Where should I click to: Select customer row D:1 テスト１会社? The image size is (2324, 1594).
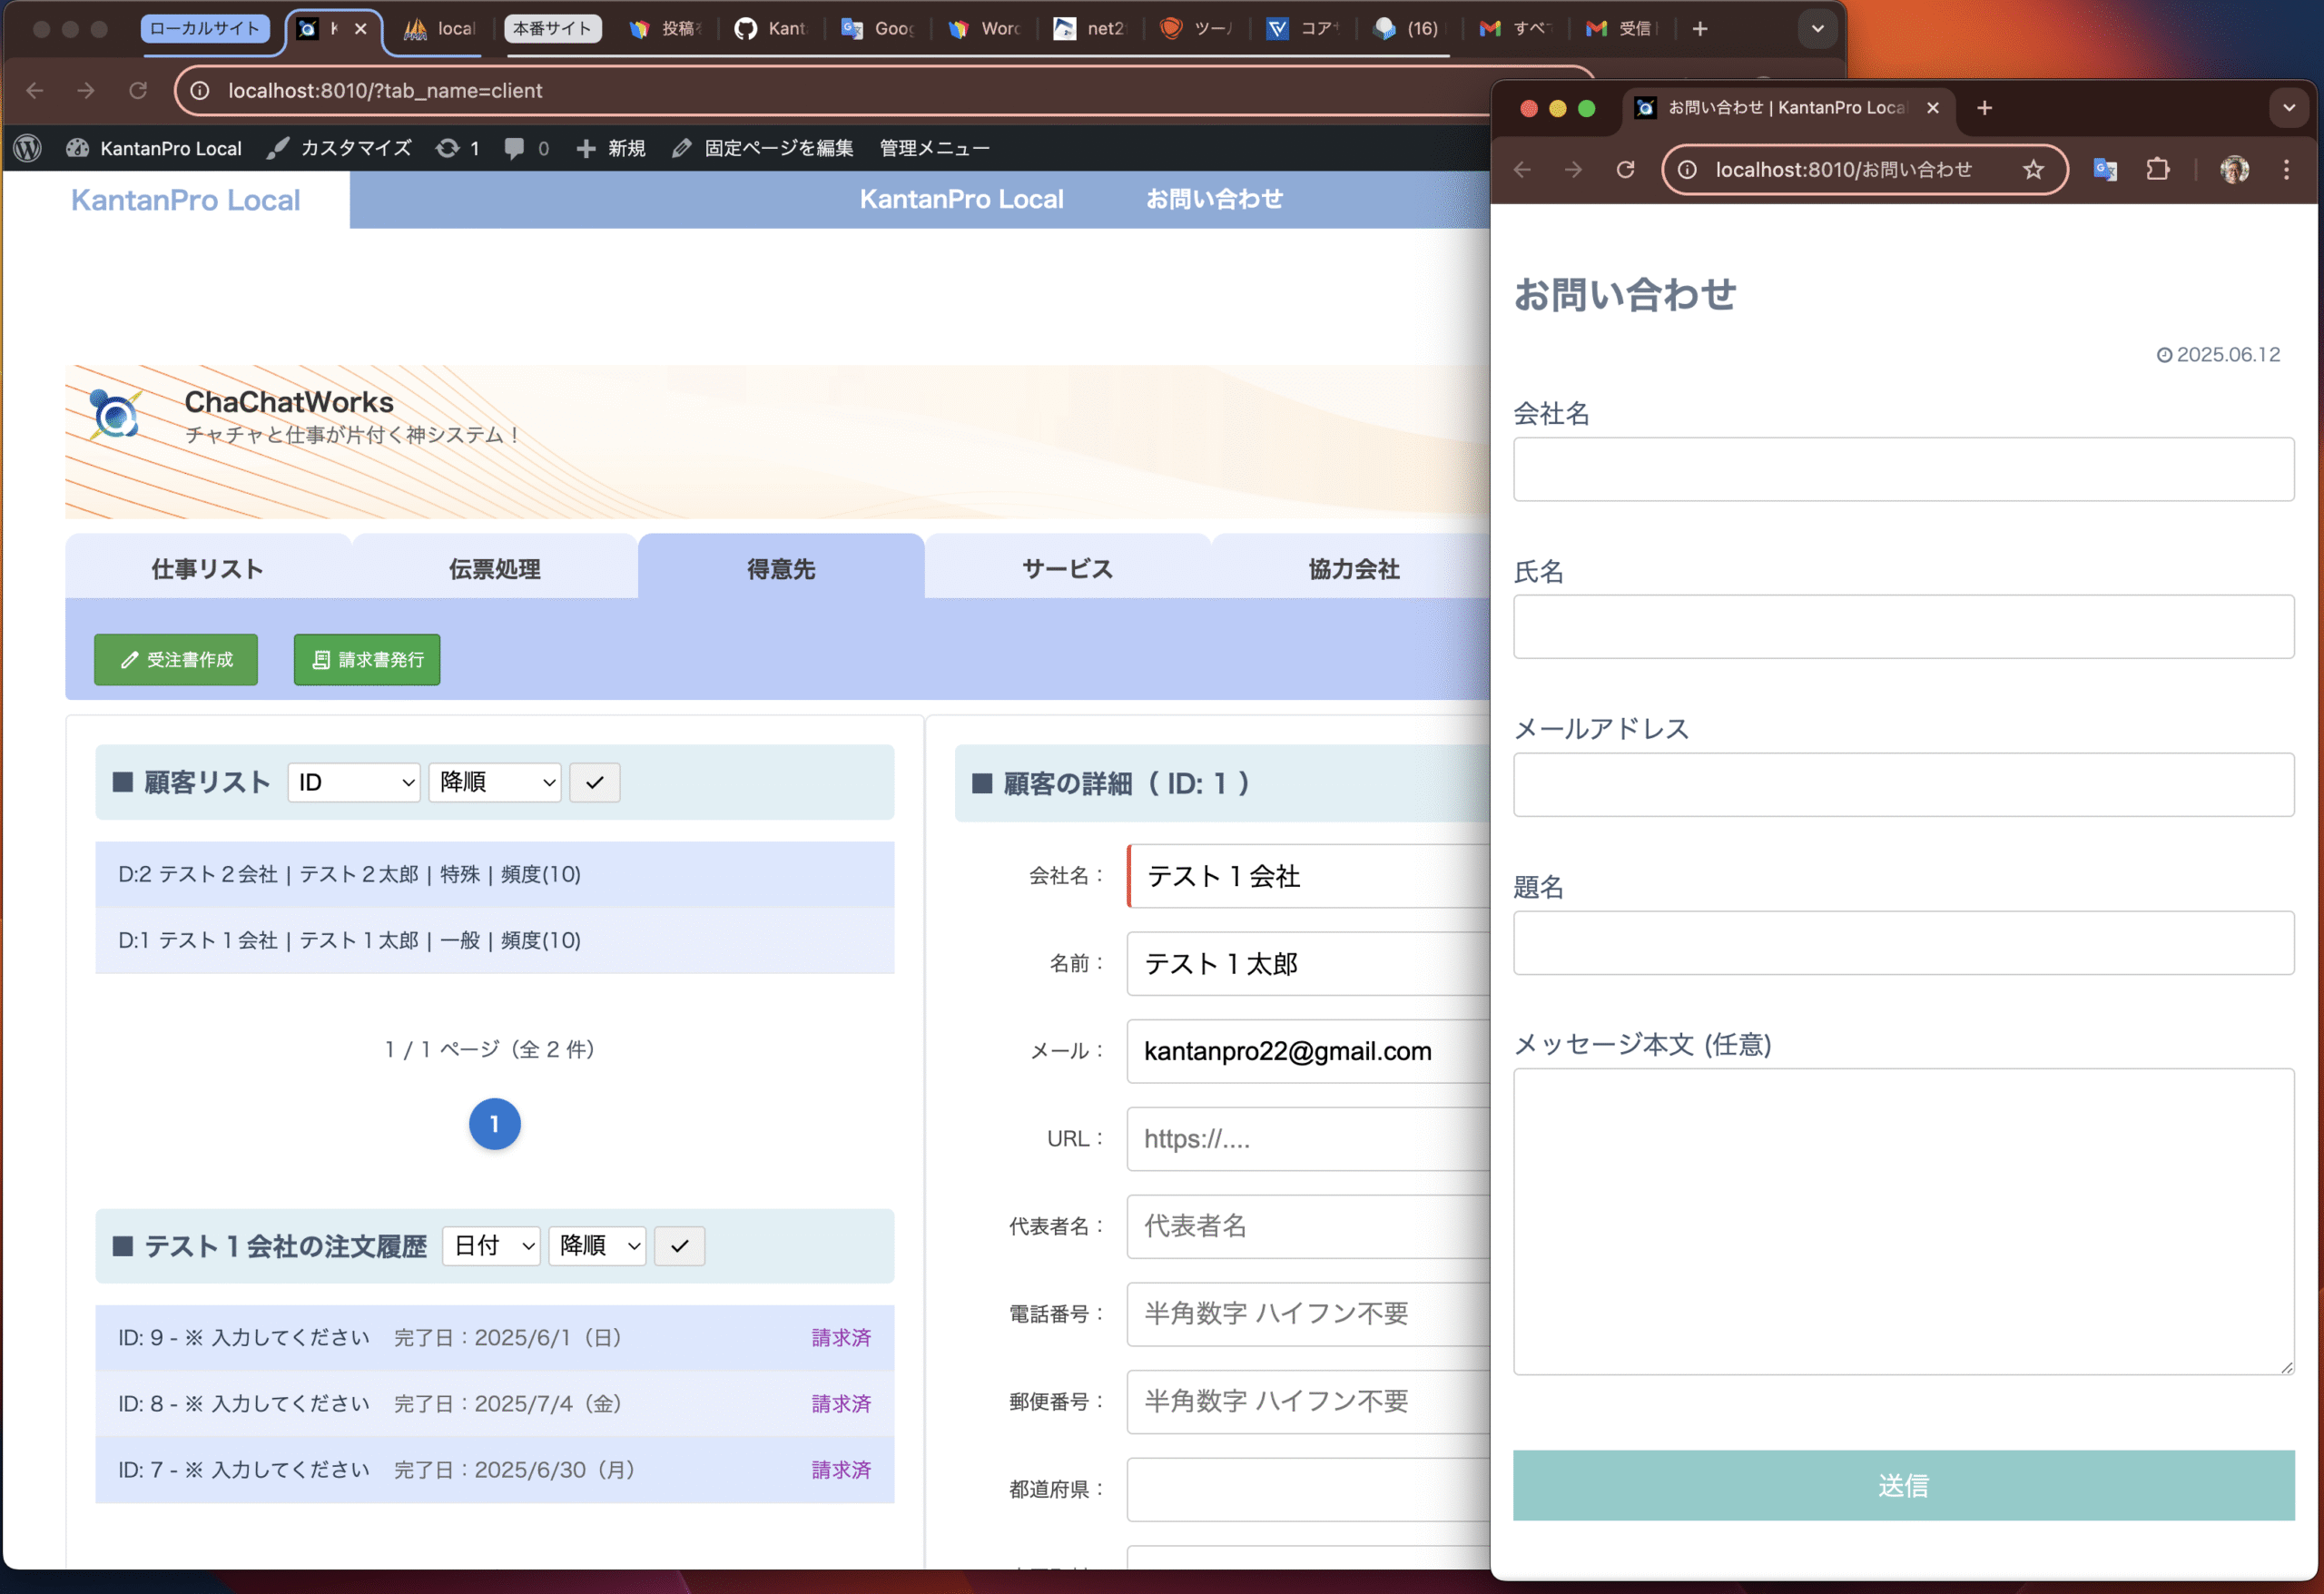point(495,940)
